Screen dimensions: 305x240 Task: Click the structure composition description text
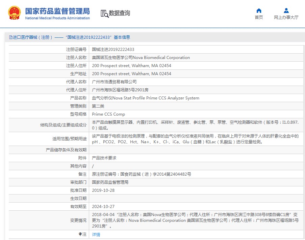[x=195, y=125]
